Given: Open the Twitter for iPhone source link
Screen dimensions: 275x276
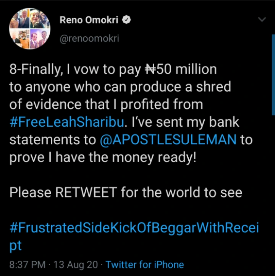Looking at the screenshot, I should tap(145, 265).
